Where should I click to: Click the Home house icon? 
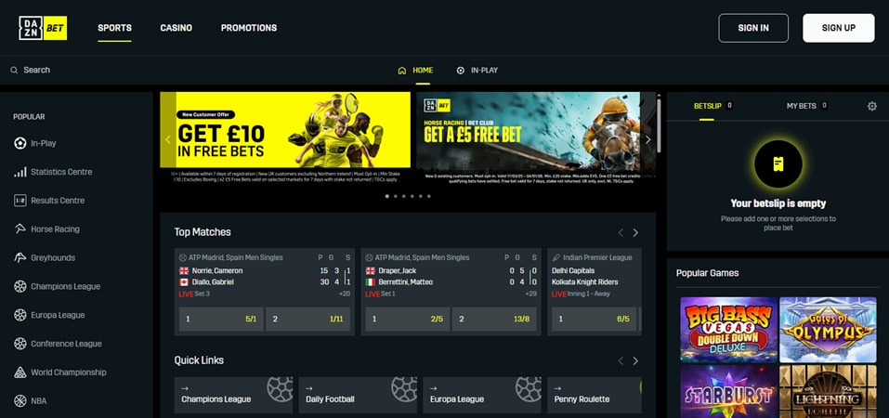click(x=402, y=71)
